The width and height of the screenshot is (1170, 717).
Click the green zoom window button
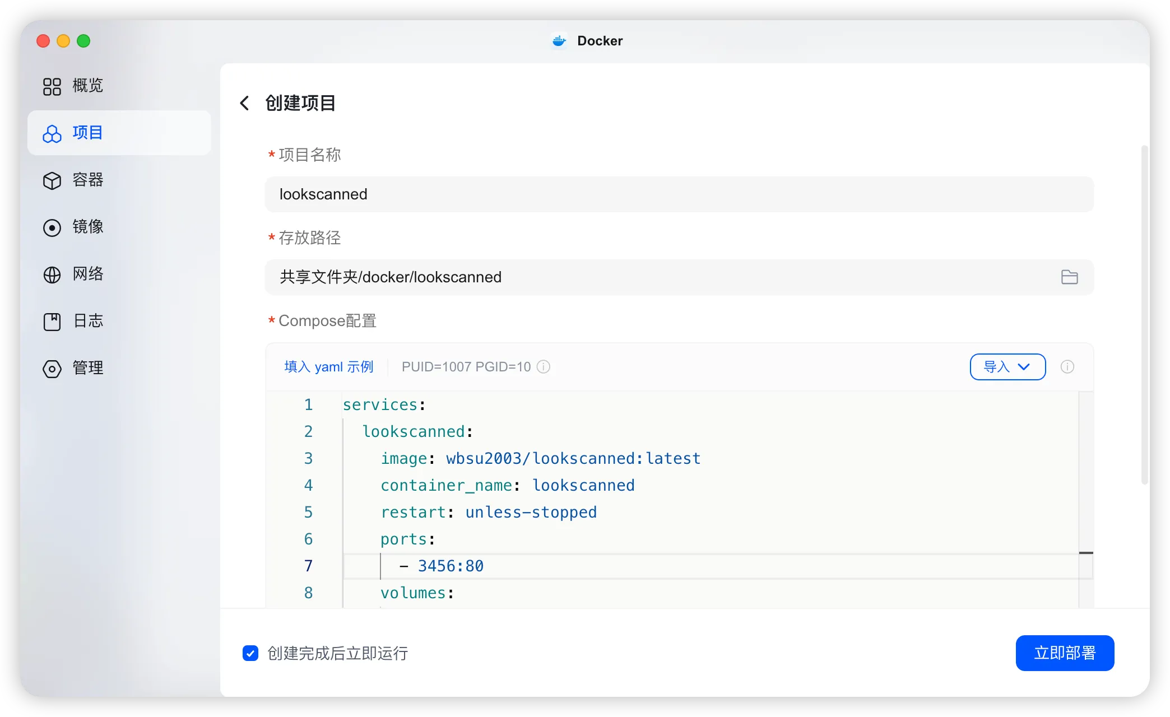tap(83, 41)
